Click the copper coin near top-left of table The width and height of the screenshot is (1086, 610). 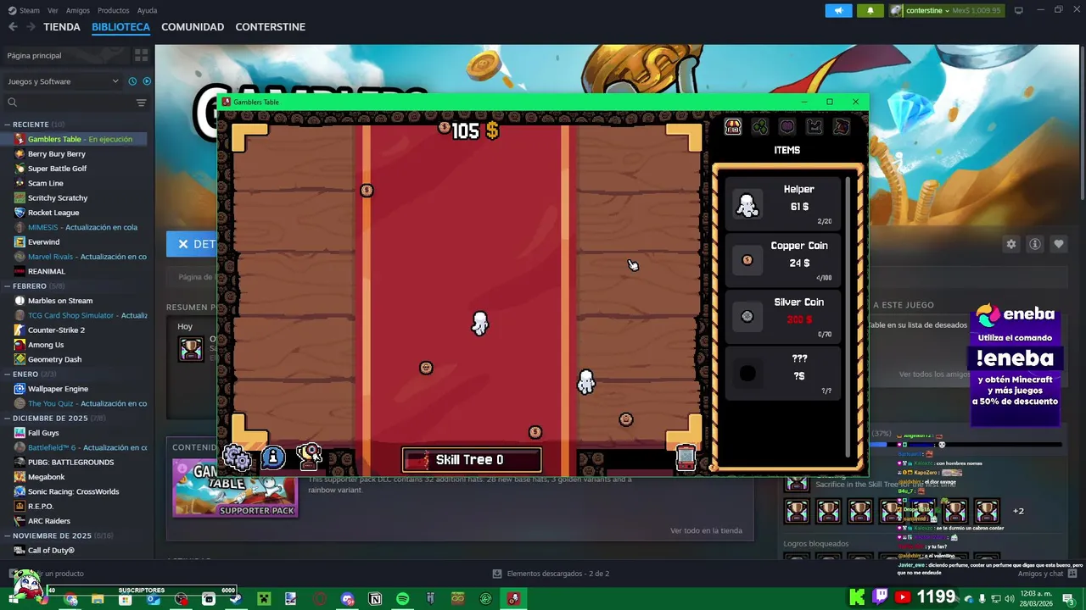(x=367, y=191)
